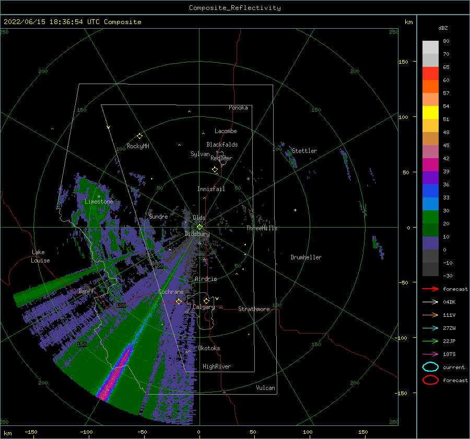
Task: Click the Didsbury label
Action: [x=197, y=234]
